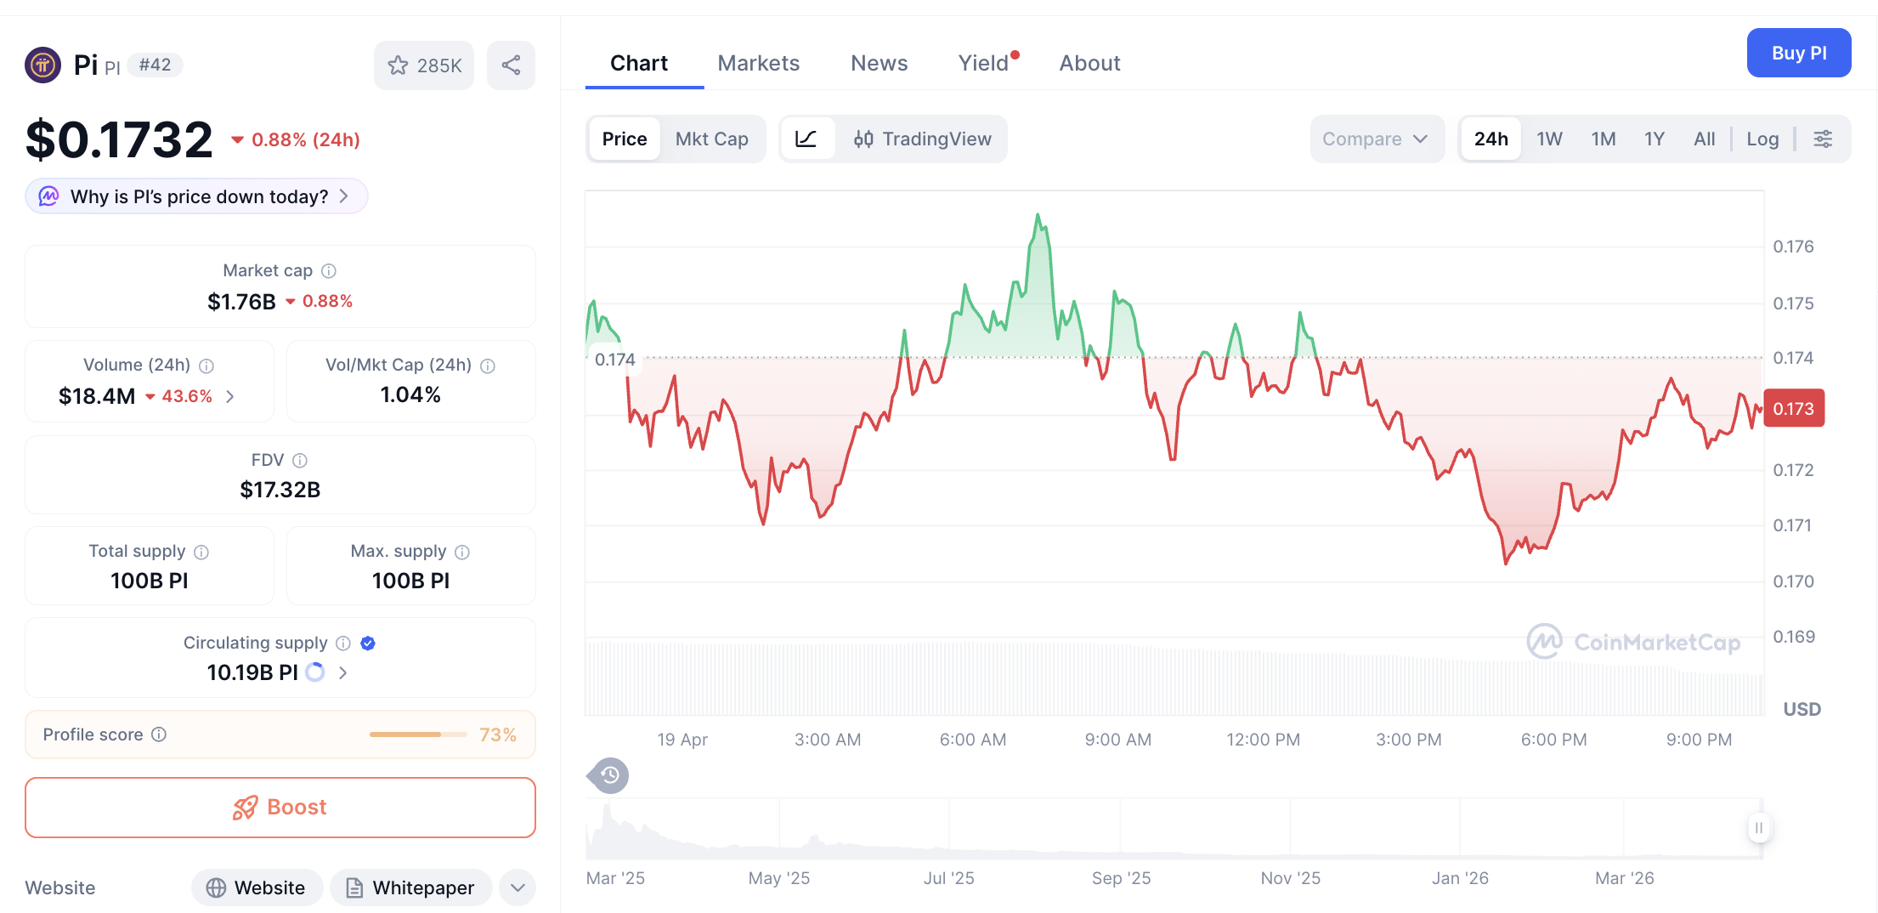Open the Volume (24h) info icon
Screen dimensions: 1878x913
pyautogui.click(x=206, y=366)
